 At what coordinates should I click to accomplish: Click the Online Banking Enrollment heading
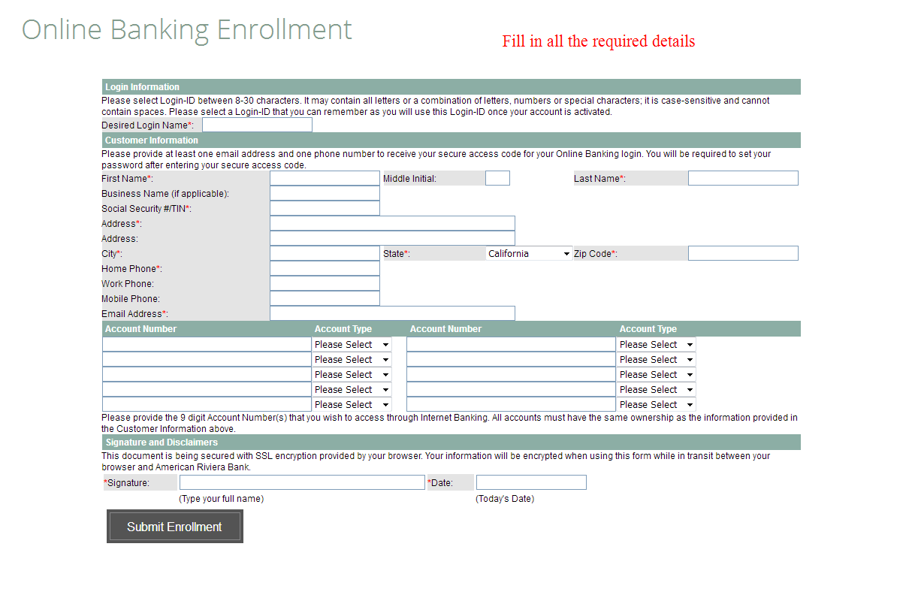(186, 29)
